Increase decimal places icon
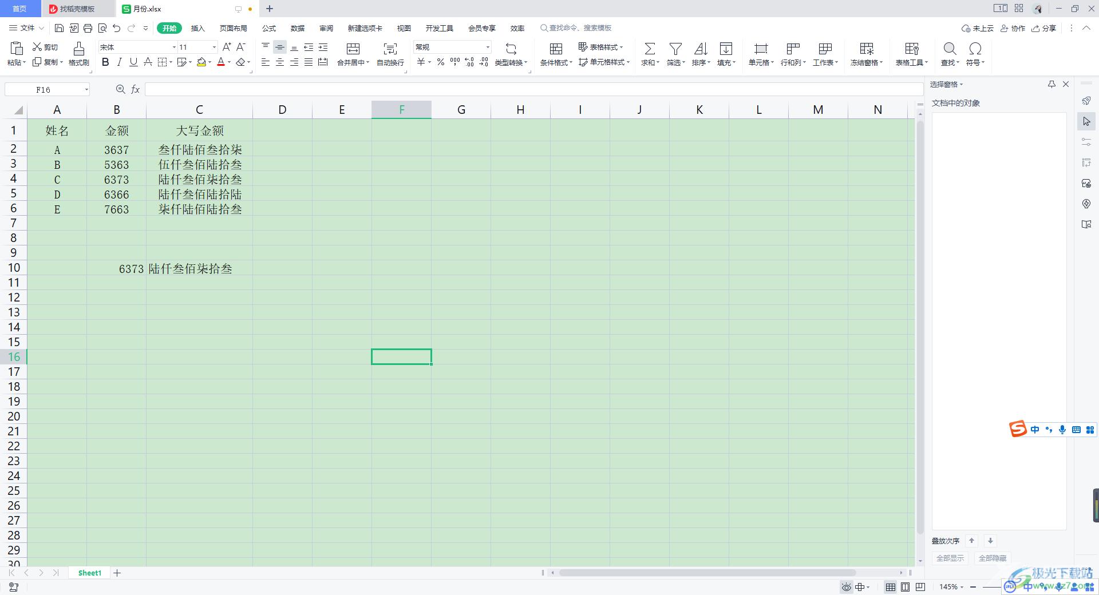The image size is (1099, 595). tap(469, 62)
